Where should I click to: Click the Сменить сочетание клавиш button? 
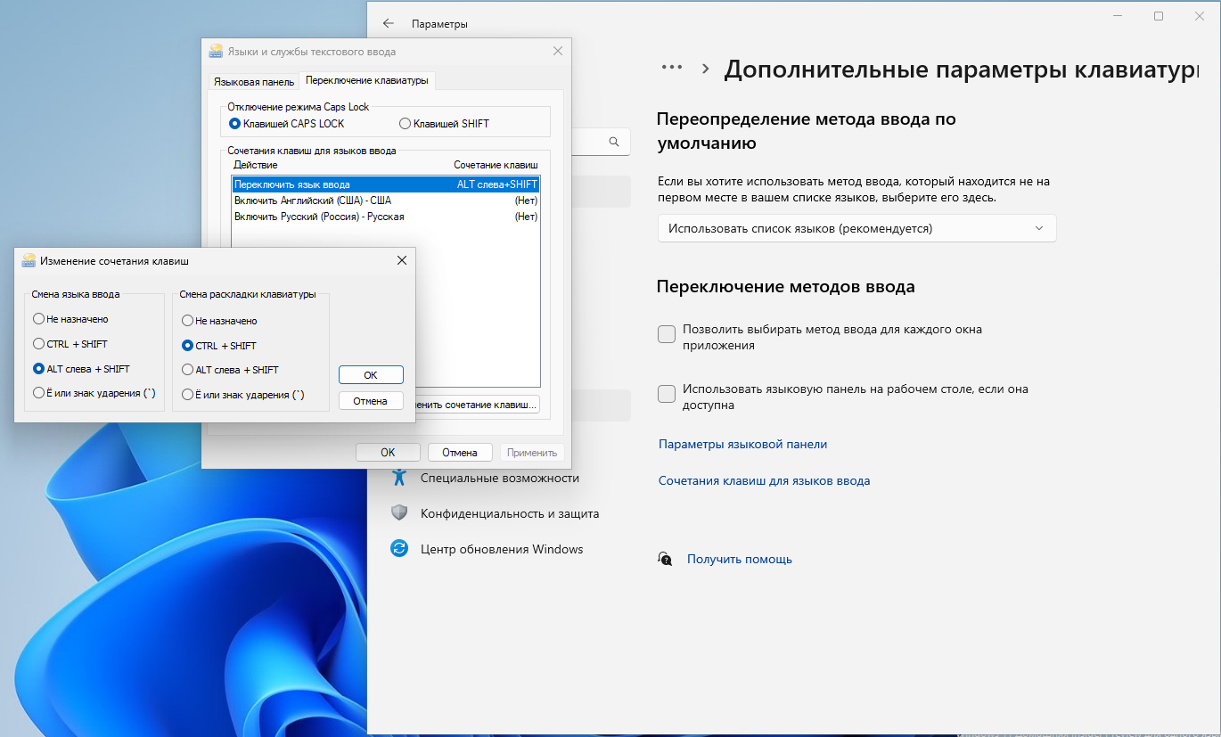(478, 404)
